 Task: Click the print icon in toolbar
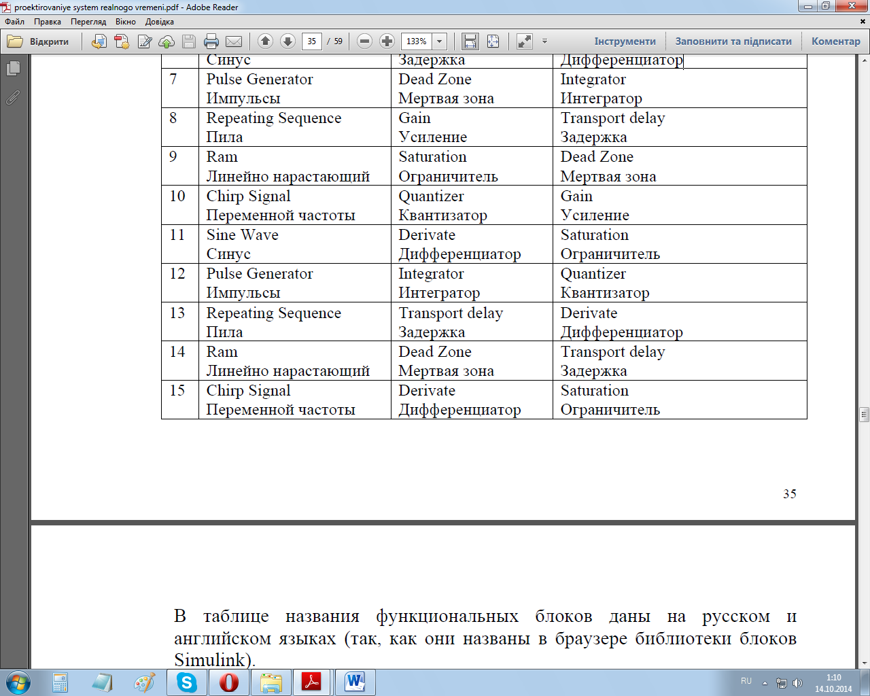(x=211, y=41)
